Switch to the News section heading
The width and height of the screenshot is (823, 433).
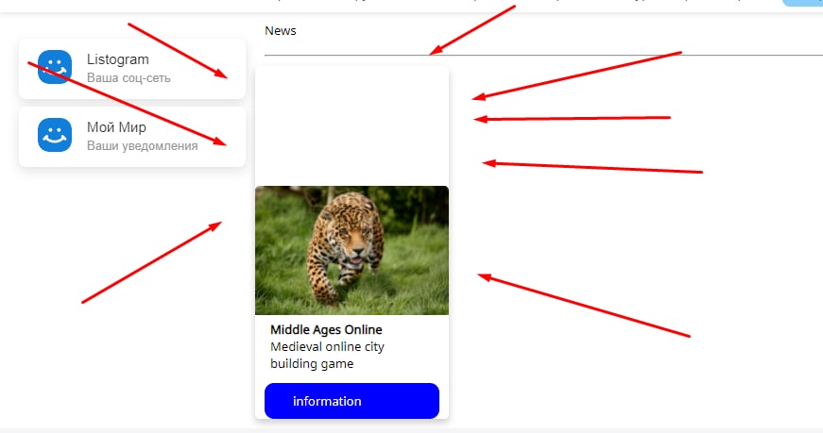click(x=281, y=31)
